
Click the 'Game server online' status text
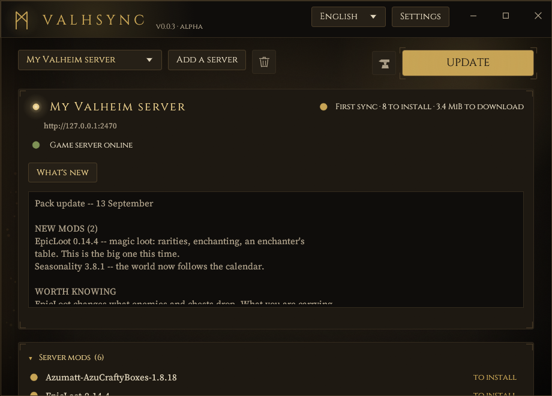point(91,145)
